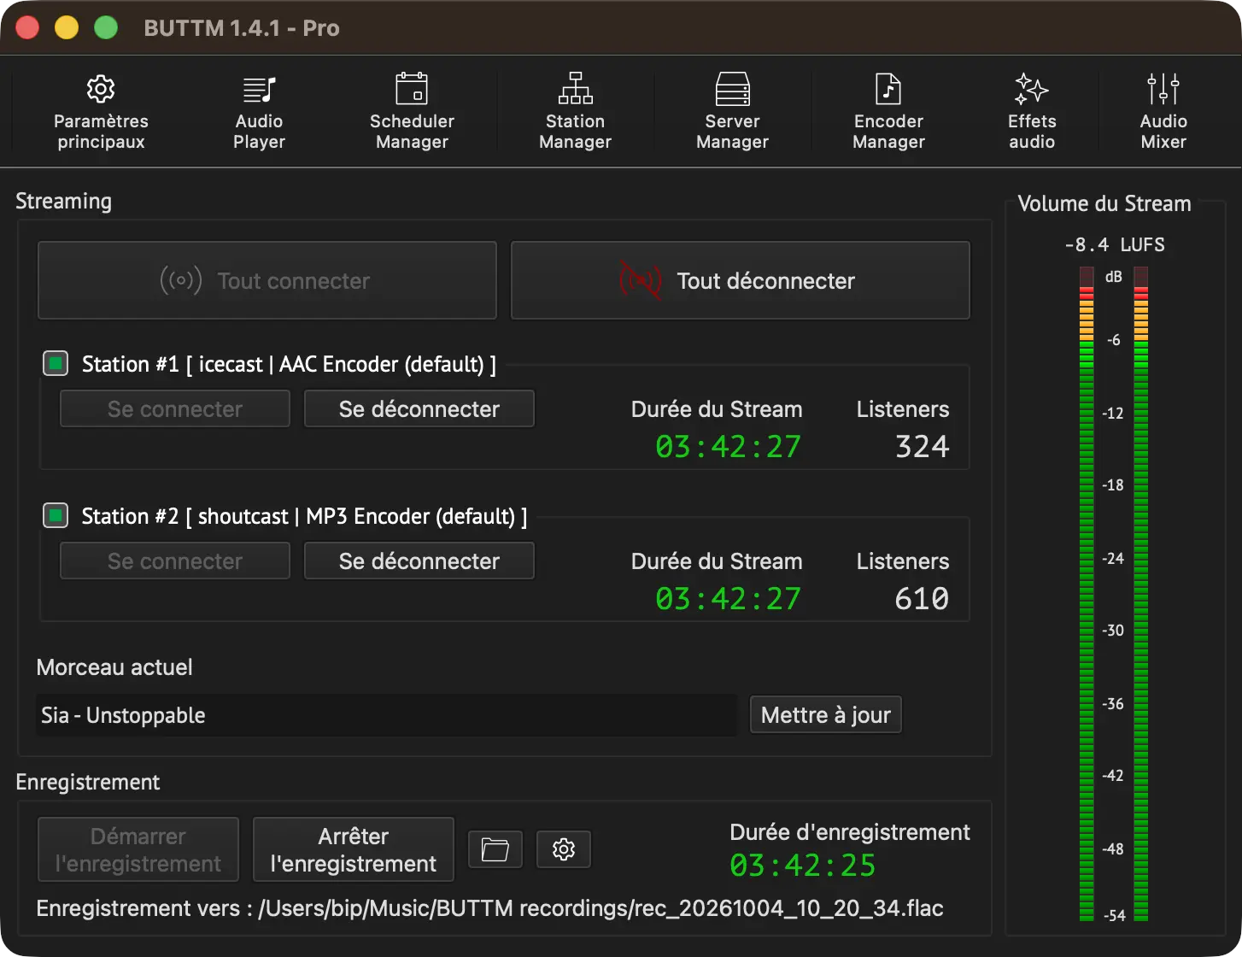
Task: Open Scheduler Manager calendar icon
Action: 412,89
